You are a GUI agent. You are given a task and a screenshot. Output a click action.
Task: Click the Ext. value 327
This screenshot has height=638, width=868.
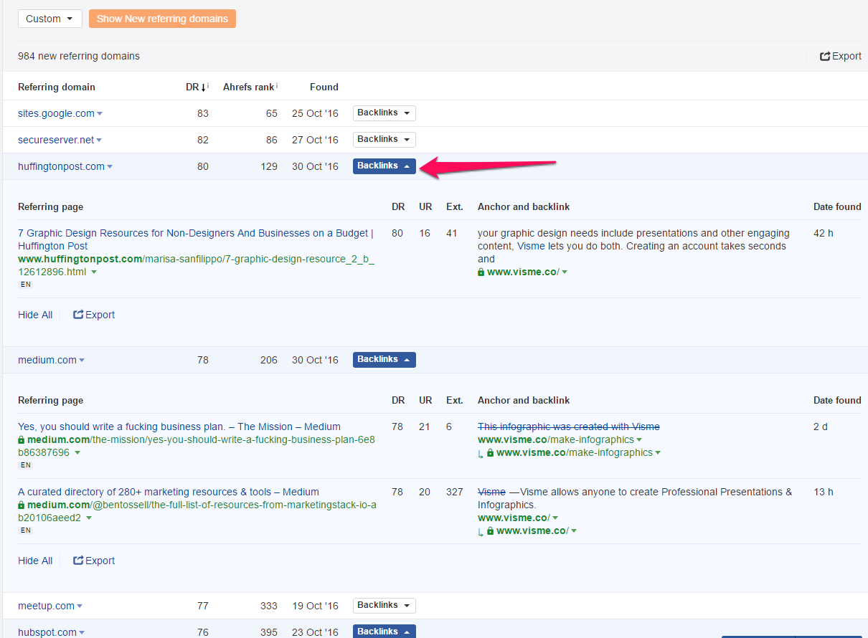pos(454,492)
